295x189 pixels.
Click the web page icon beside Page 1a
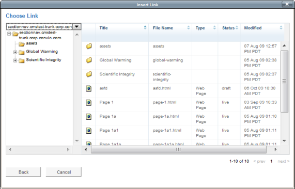[89, 117]
